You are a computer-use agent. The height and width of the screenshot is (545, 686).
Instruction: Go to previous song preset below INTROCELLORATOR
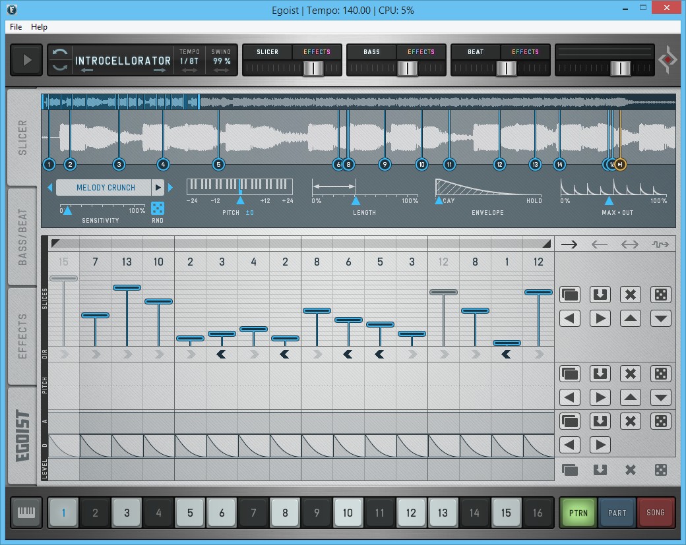(86, 71)
